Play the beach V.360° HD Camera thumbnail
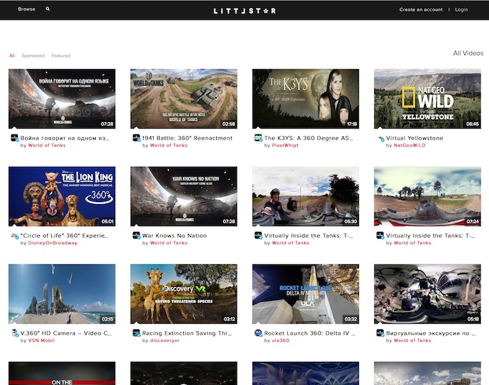The width and height of the screenshot is (489, 385). pyautogui.click(x=62, y=294)
